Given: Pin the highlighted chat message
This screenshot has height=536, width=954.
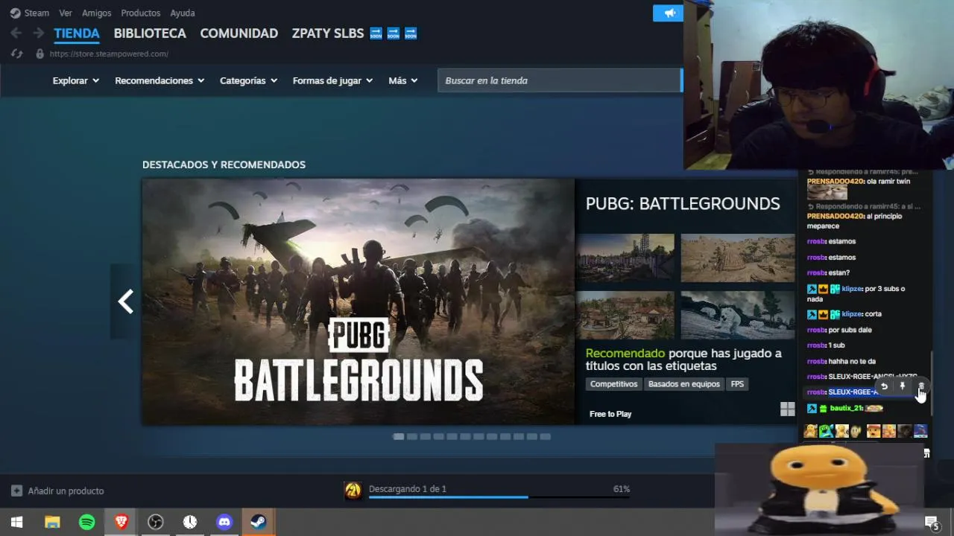Looking at the screenshot, I should point(903,386).
